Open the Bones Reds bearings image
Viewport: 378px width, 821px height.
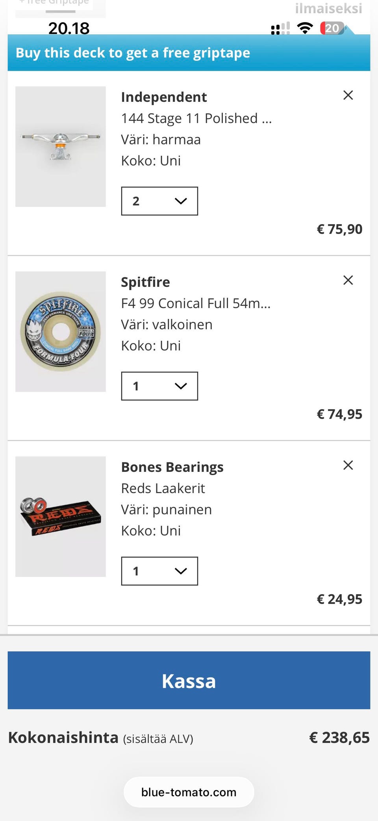61,517
